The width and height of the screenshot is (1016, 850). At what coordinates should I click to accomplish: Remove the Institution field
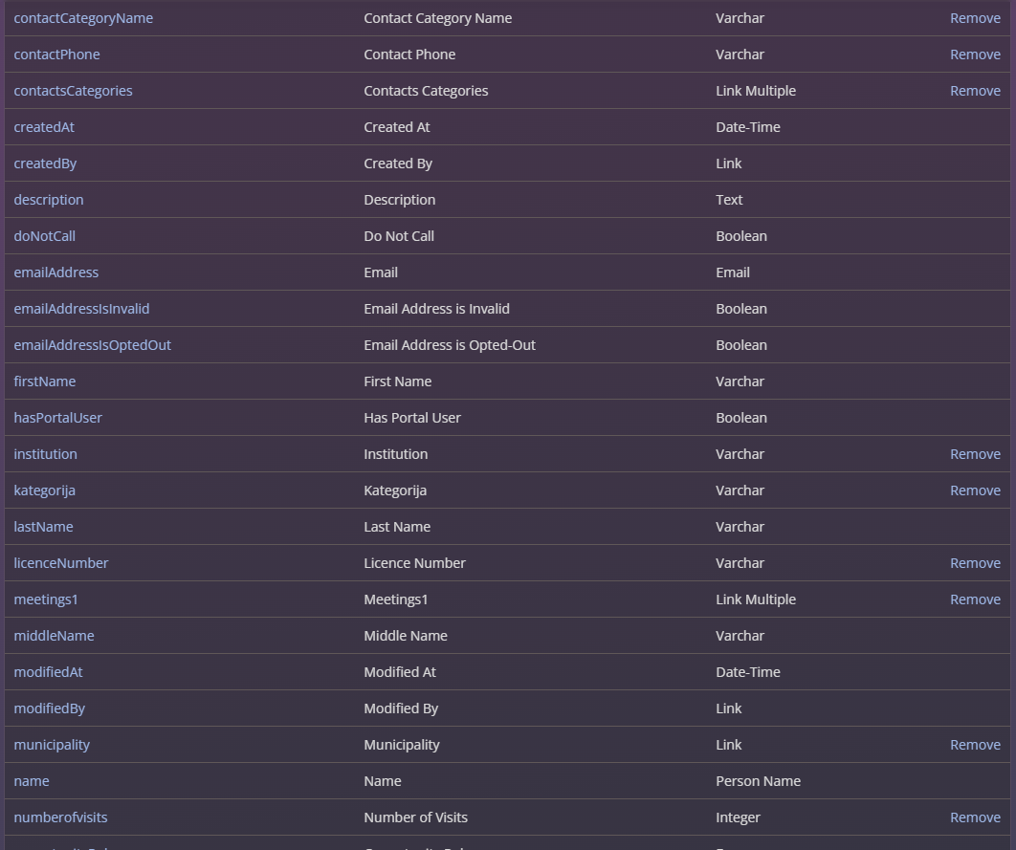[975, 454]
